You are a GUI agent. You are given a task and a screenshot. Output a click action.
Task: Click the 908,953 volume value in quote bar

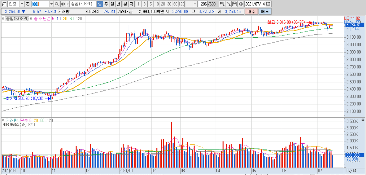[92, 11]
